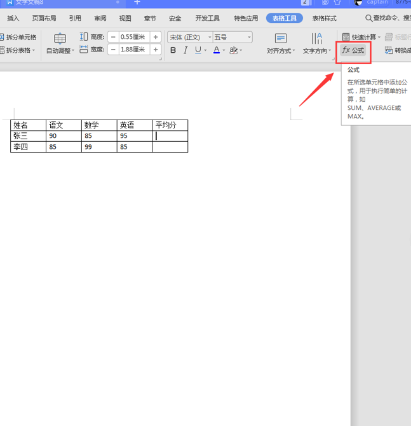Screen dimensions: 411x426
Task: Expand the highlight color dropdown arrow
Action: tap(241, 50)
